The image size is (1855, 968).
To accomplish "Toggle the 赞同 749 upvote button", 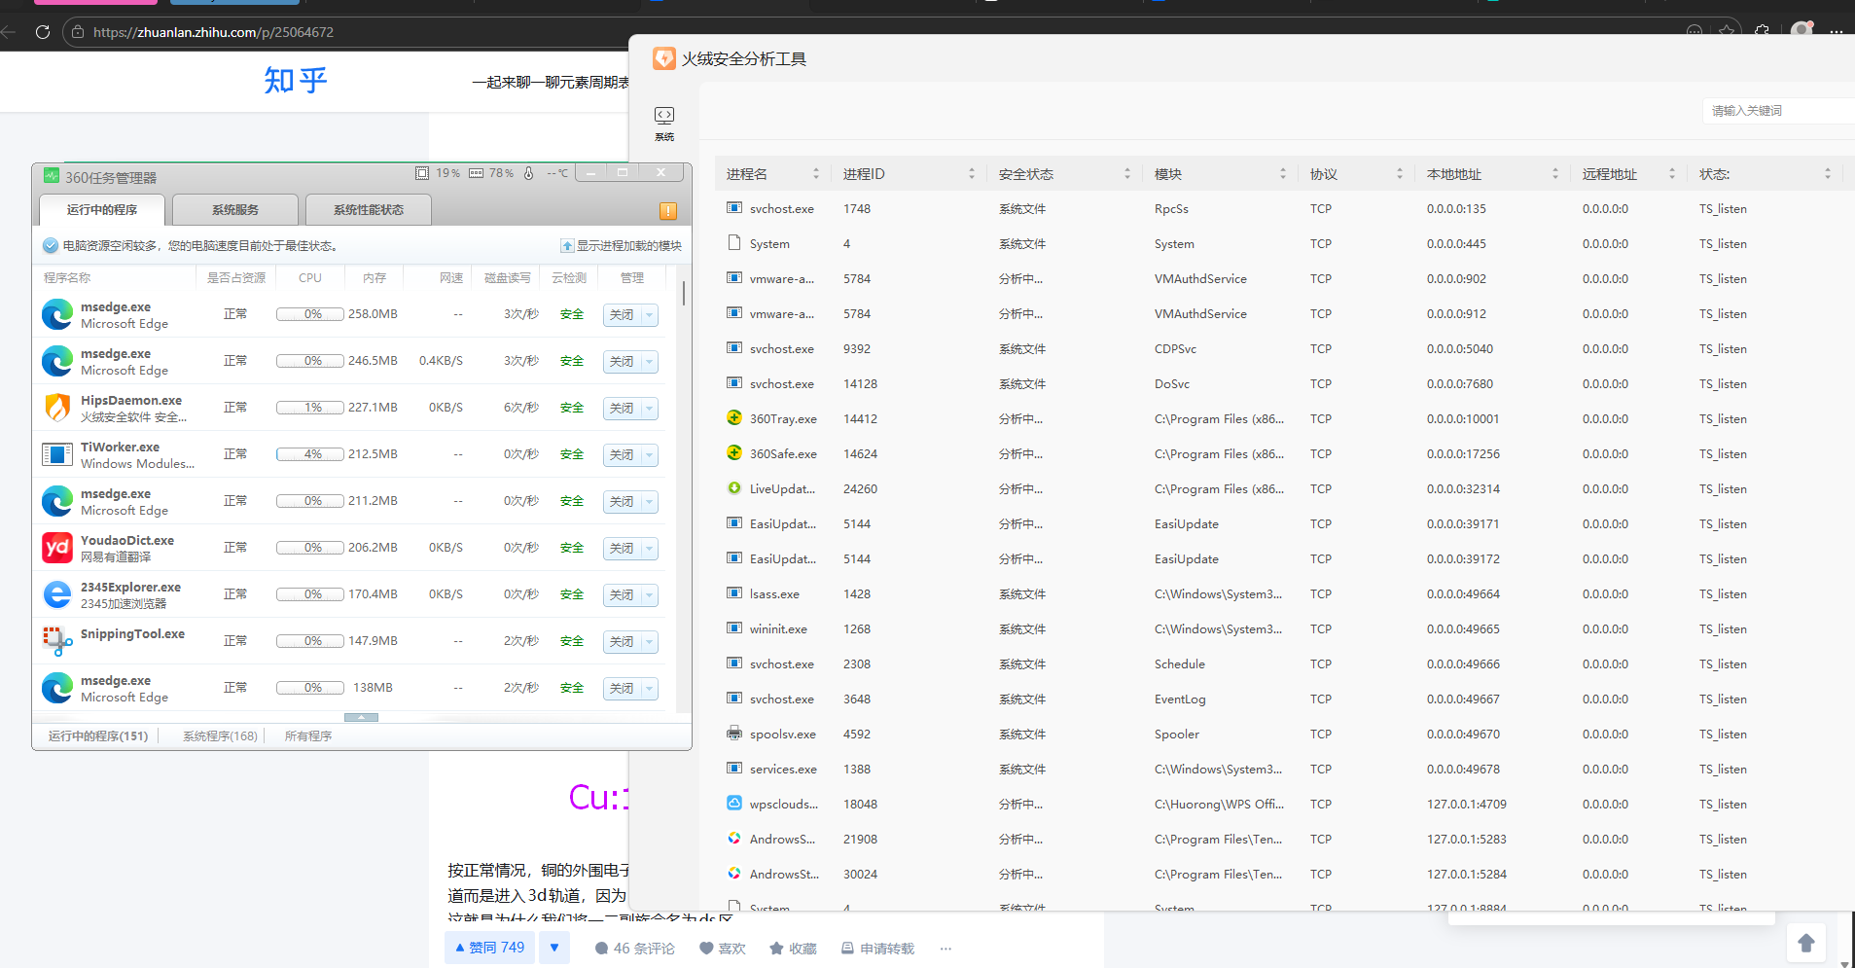I will (x=490, y=948).
